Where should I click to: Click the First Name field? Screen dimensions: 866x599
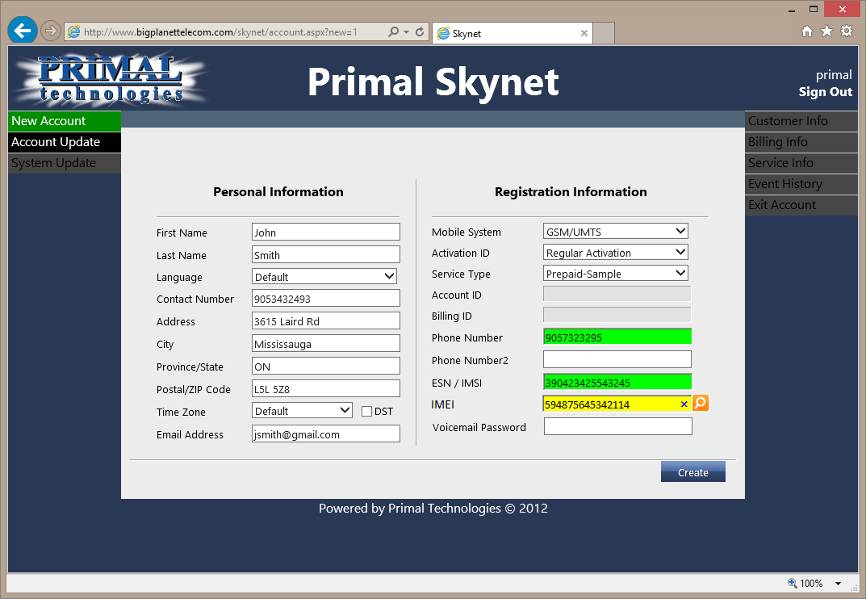(x=326, y=232)
